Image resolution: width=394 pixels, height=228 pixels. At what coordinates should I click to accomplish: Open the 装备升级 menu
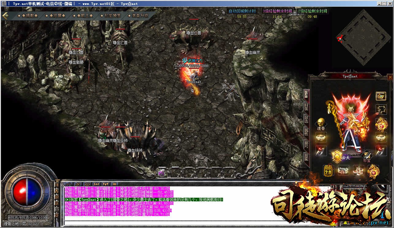pos(140,16)
